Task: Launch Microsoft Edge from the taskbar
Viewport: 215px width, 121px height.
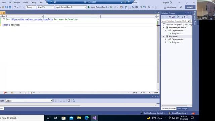Action: click(87, 118)
